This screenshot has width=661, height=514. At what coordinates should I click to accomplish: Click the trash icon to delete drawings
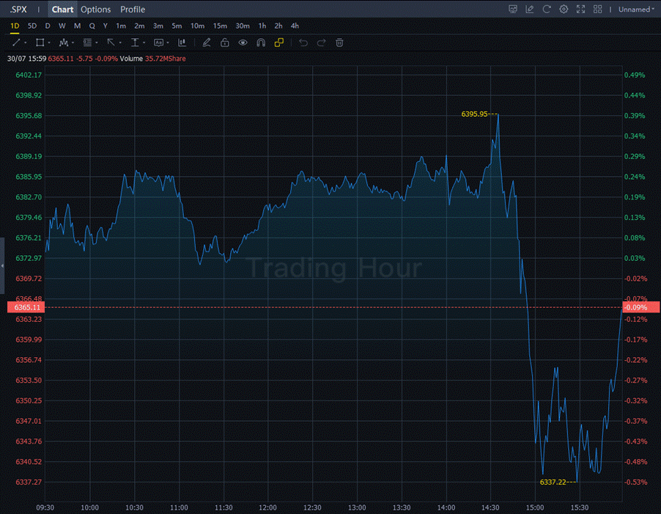click(339, 43)
